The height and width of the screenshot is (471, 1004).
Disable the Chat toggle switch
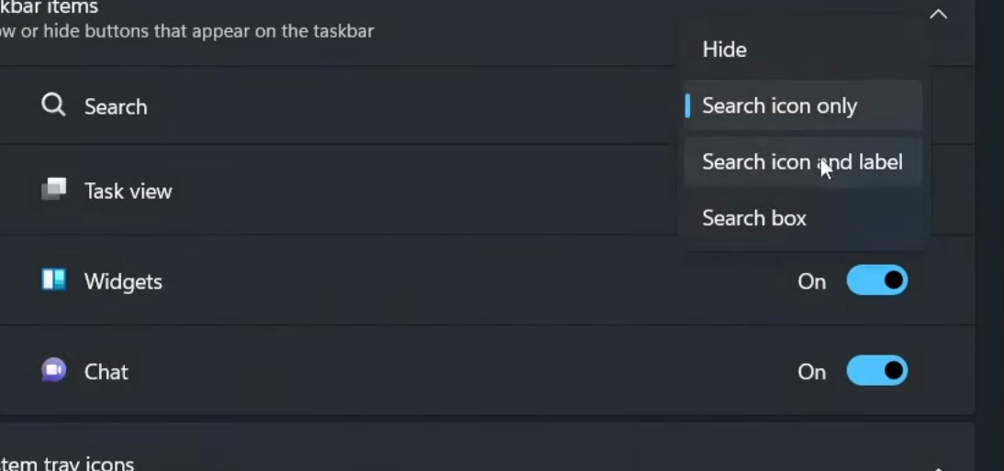point(876,371)
